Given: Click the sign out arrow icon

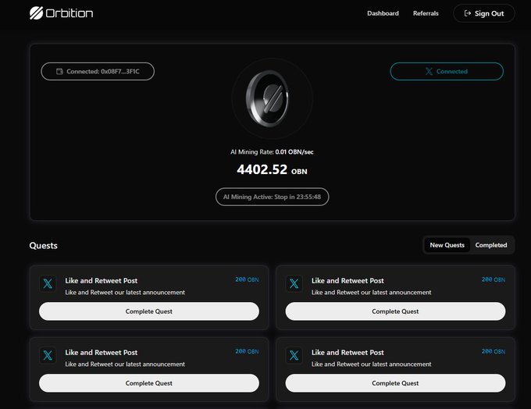Looking at the screenshot, I should pos(467,13).
